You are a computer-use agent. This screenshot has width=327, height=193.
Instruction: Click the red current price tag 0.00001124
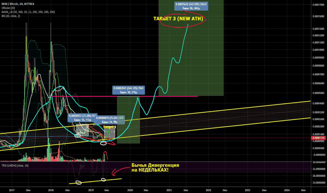point(319,138)
